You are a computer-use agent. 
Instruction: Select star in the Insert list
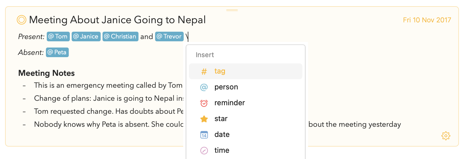pos(246,119)
